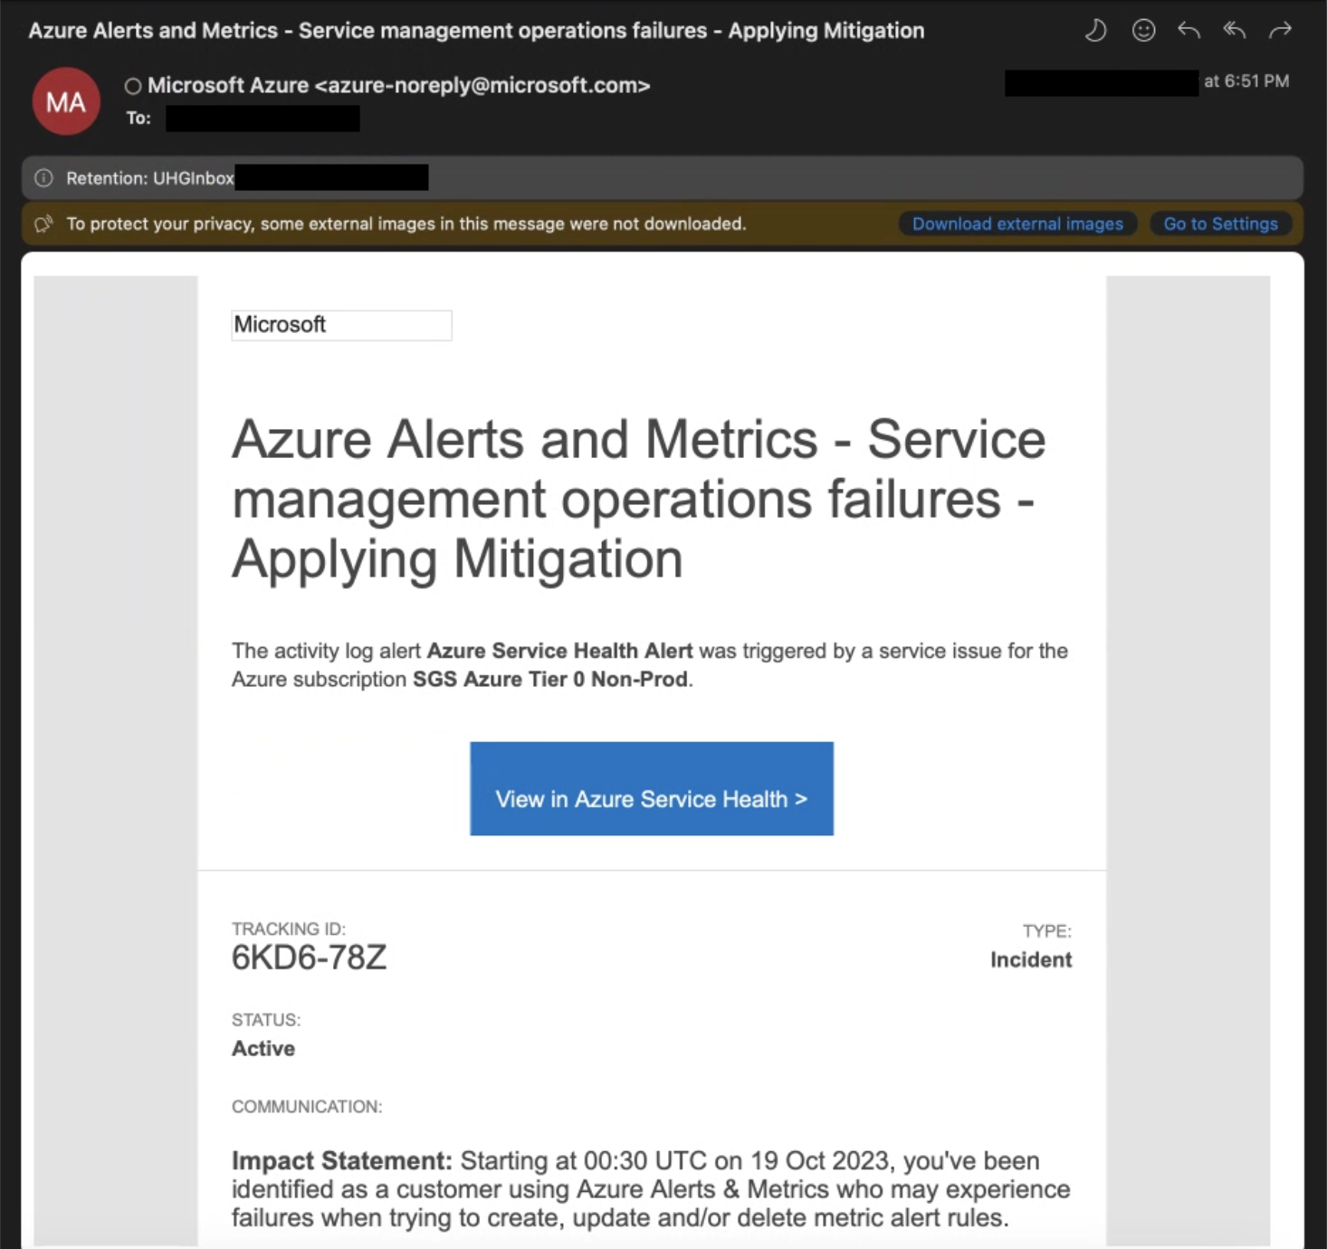1327x1249 pixels.
Task: Click the Microsoft logo image placeholder
Action: coord(341,325)
